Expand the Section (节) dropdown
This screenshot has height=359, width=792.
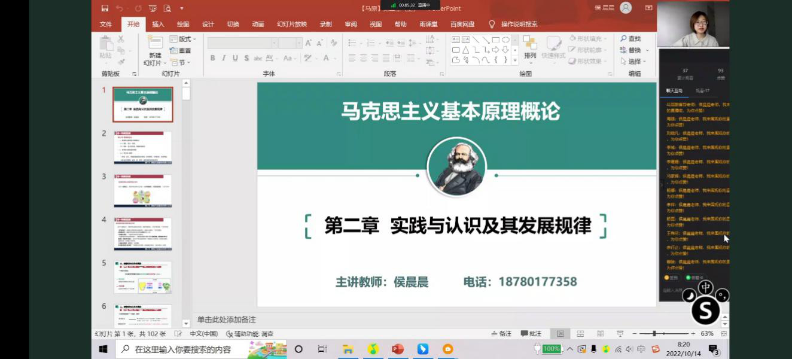[x=181, y=62]
